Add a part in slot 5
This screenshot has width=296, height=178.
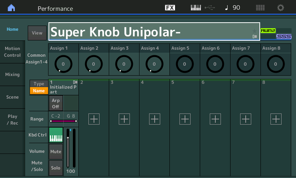[185, 119]
